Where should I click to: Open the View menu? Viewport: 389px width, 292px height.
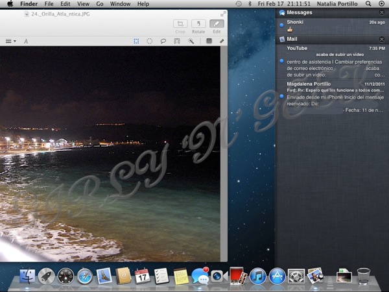pyautogui.click(x=83, y=4)
